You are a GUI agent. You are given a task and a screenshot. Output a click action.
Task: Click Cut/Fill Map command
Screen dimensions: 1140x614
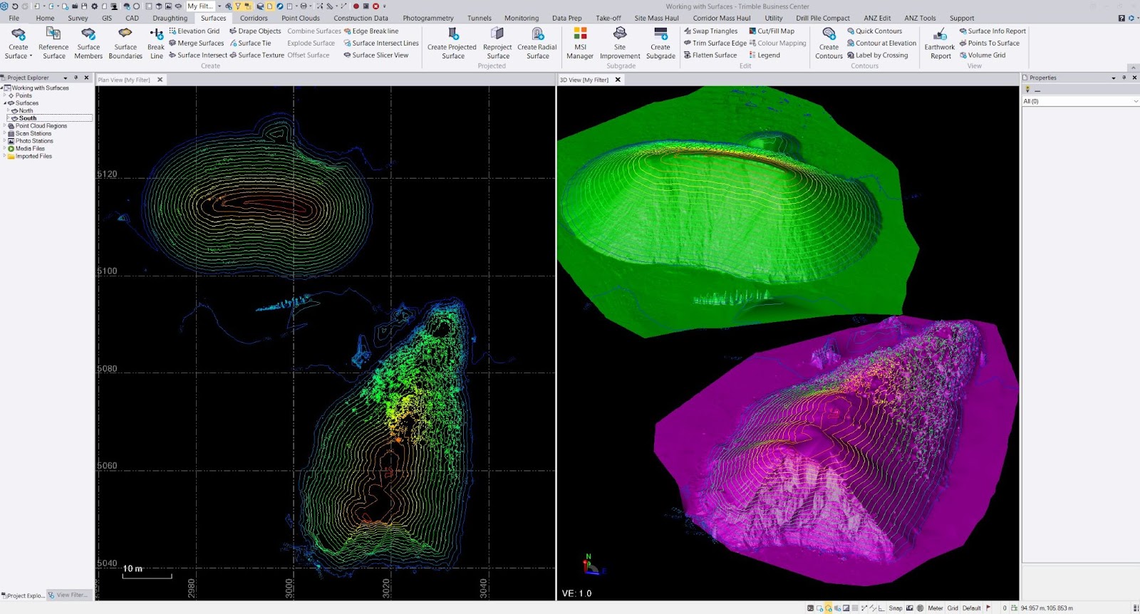772,31
